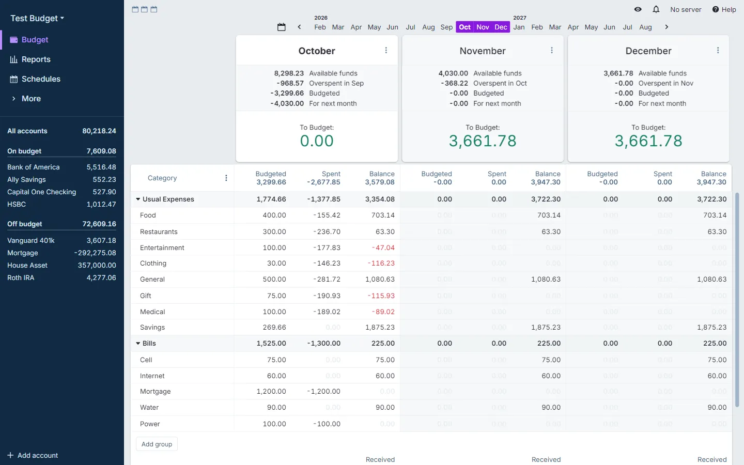The image size is (744, 465).
Task: Open the All accounts view
Action: (62, 131)
